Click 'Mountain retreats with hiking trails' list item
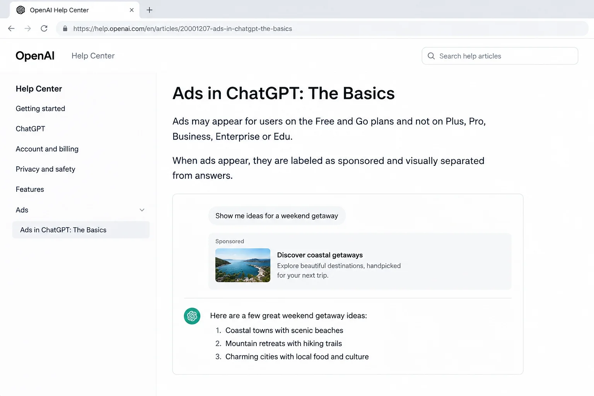This screenshot has height=396, width=594. click(283, 343)
